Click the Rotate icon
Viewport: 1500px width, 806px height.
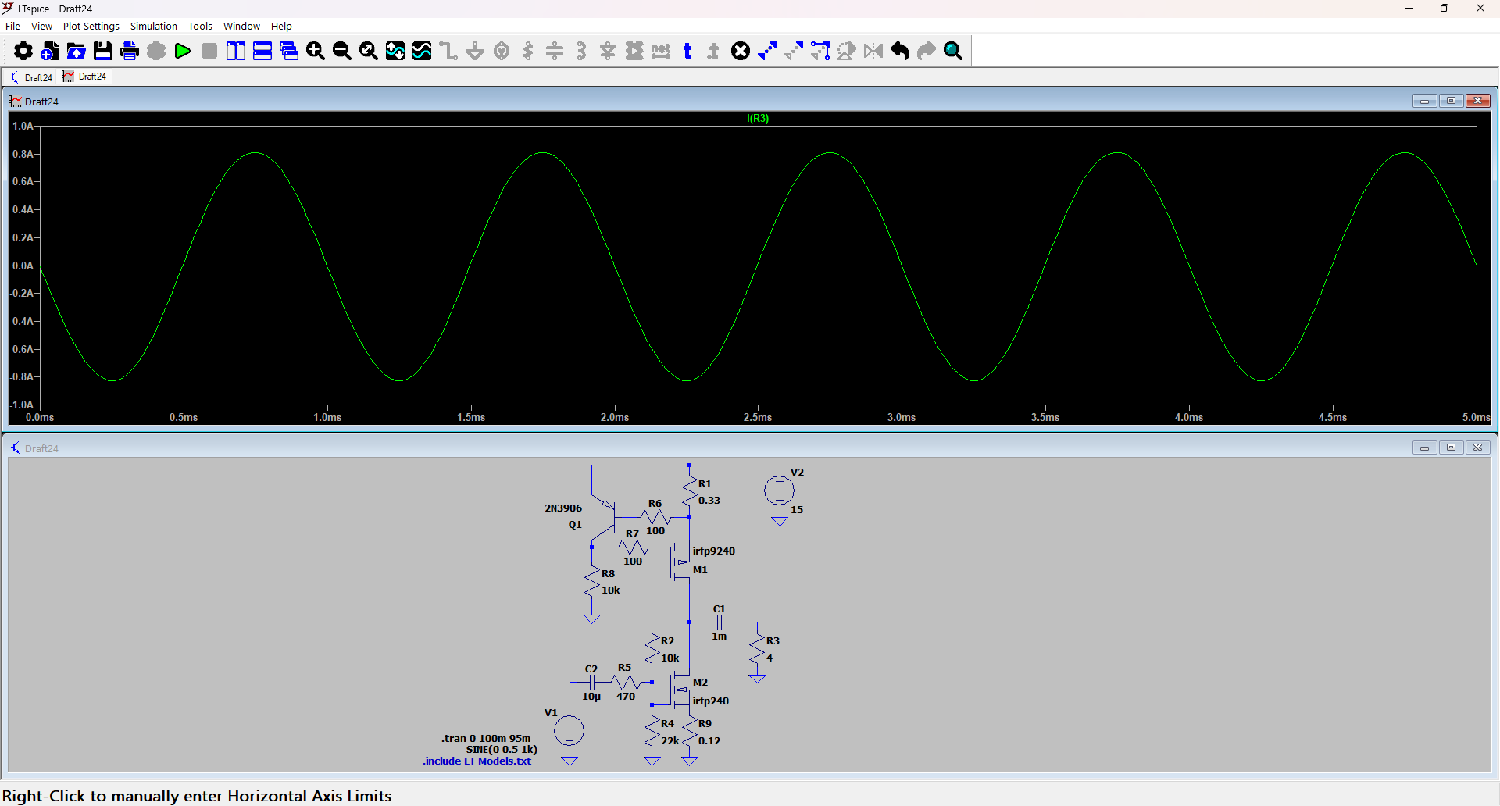847,51
